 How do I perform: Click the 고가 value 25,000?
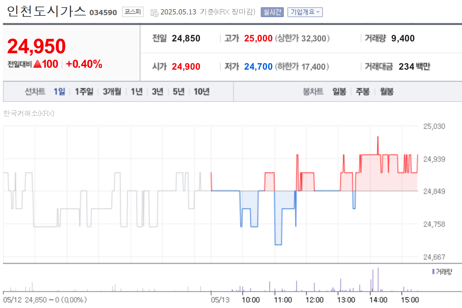tap(258, 38)
